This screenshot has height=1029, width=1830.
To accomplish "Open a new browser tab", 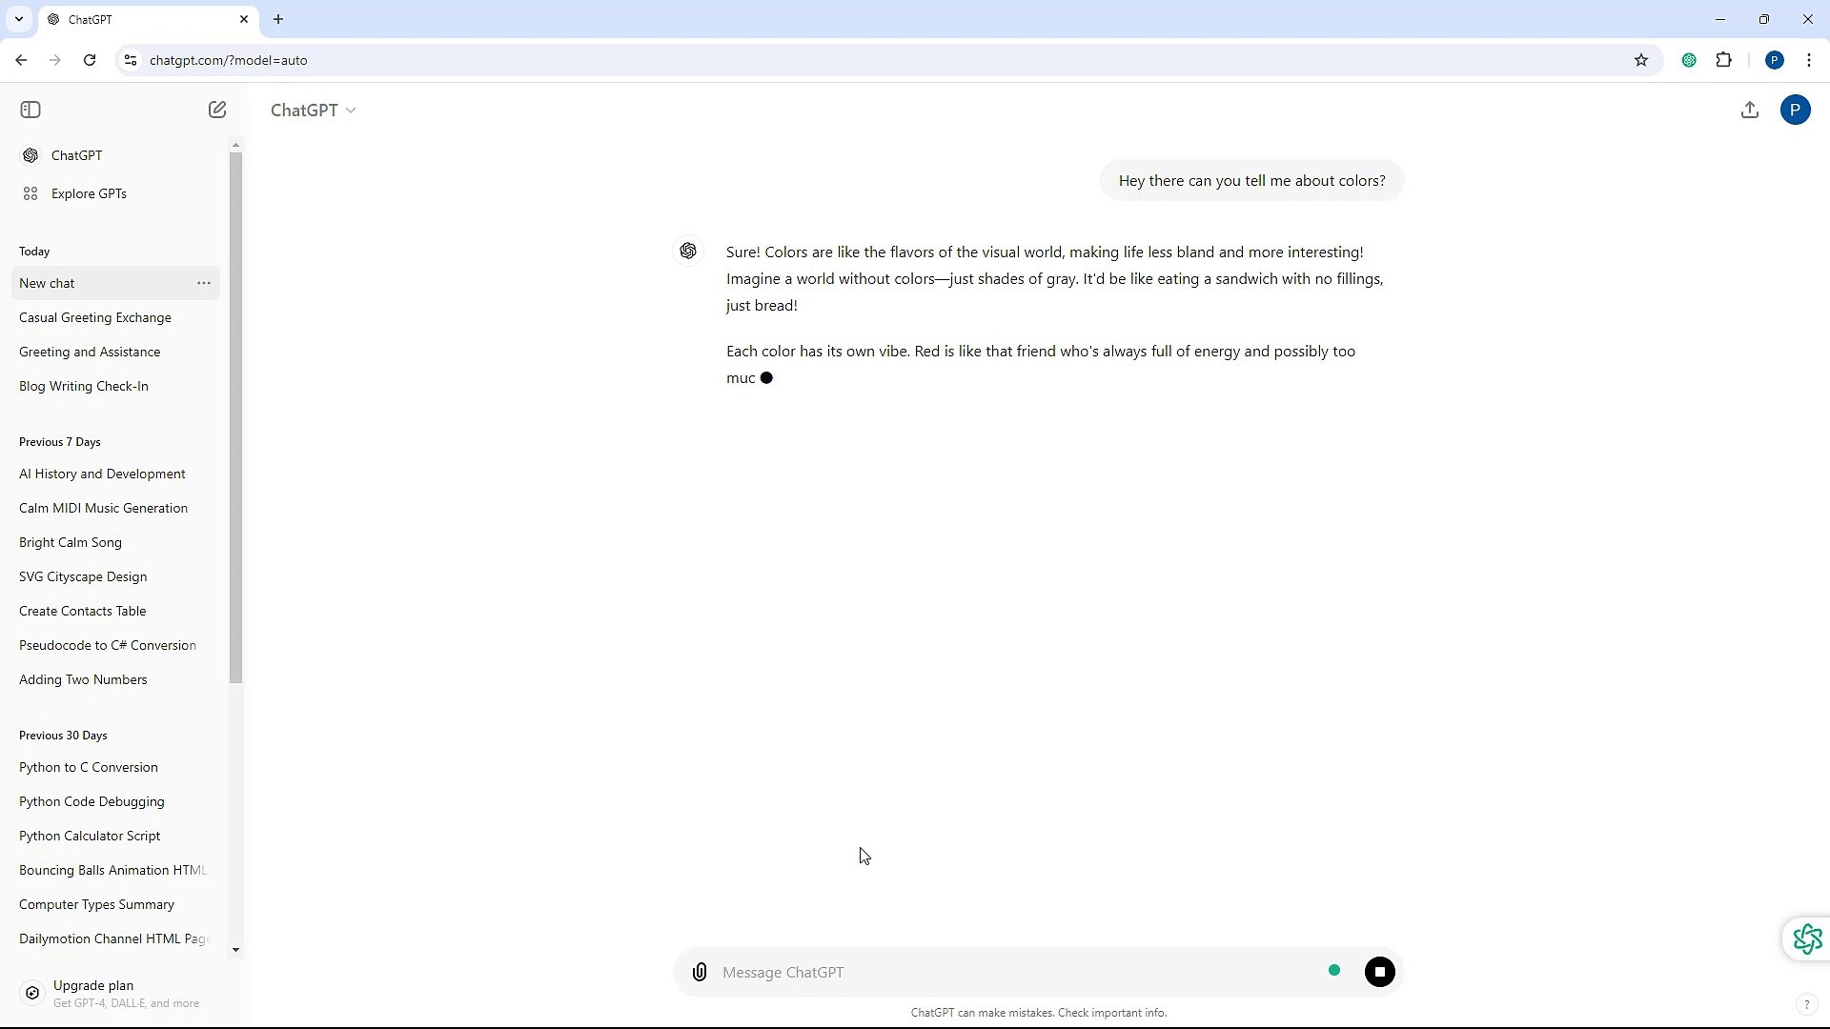I will click(278, 19).
